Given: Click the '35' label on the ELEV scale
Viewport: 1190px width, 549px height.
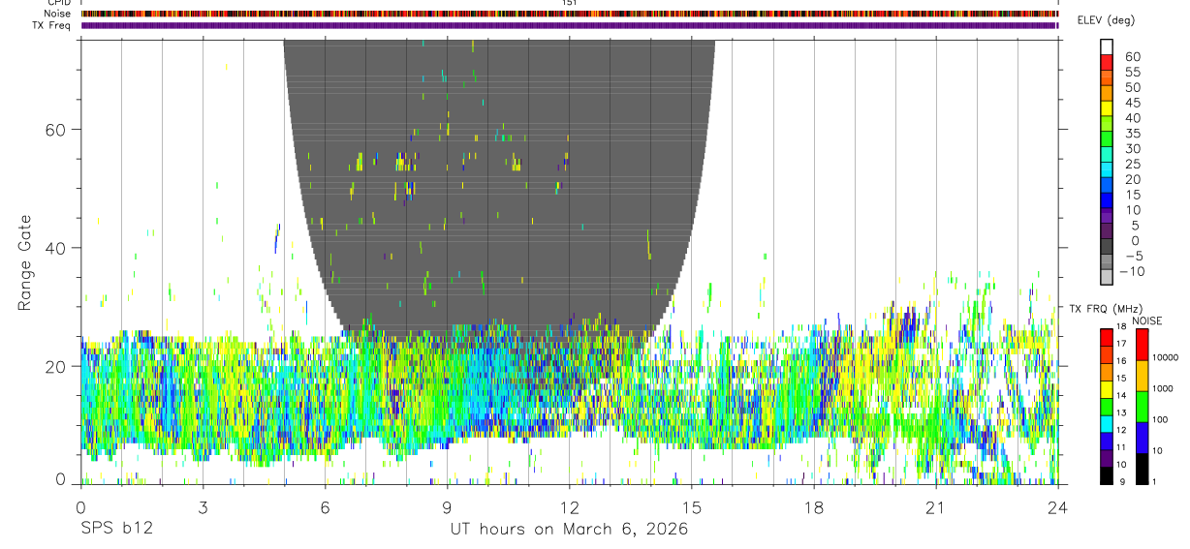Looking at the screenshot, I should coord(1131,133).
